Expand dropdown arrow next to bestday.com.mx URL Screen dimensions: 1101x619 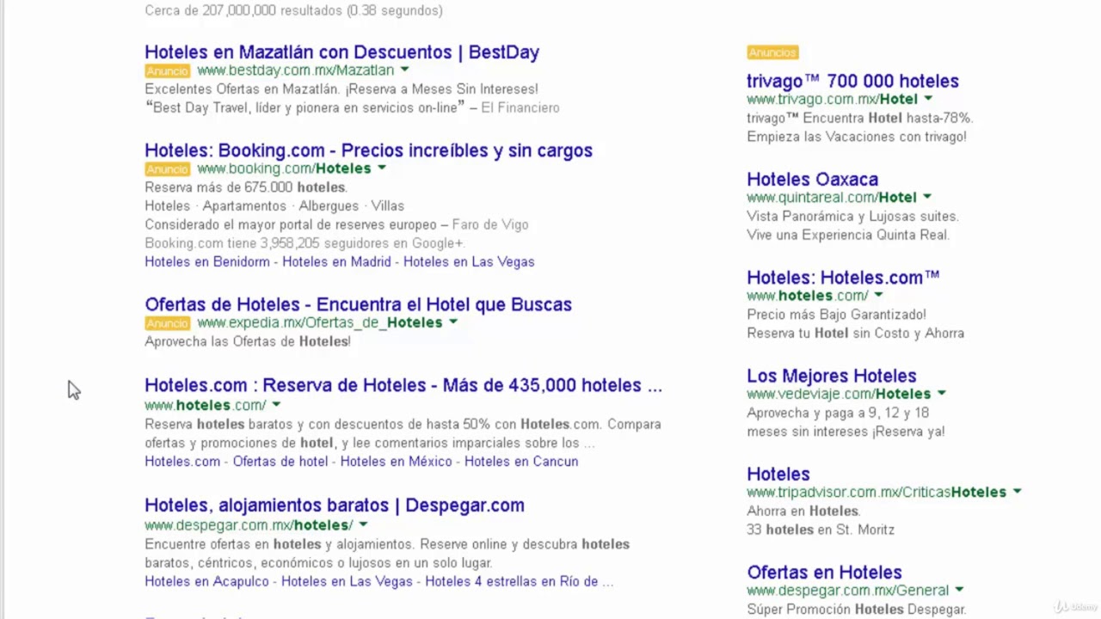404,70
